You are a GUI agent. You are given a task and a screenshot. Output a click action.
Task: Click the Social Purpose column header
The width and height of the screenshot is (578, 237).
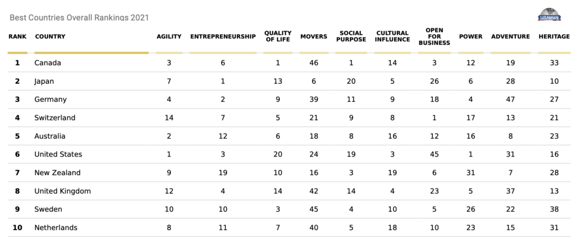click(x=351, y=37)
